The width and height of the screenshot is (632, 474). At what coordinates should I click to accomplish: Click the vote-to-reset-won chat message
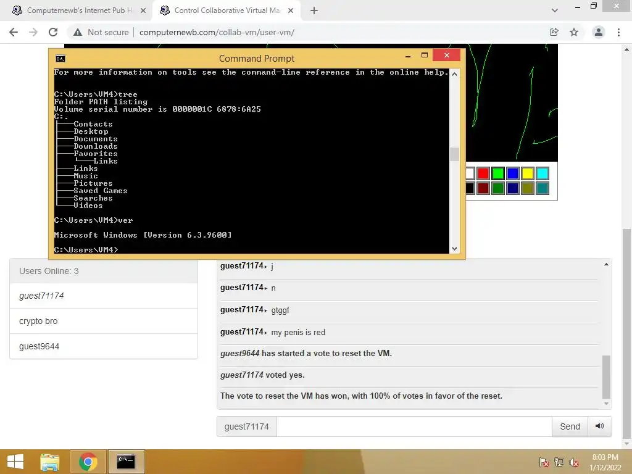[x=361, y=396]
